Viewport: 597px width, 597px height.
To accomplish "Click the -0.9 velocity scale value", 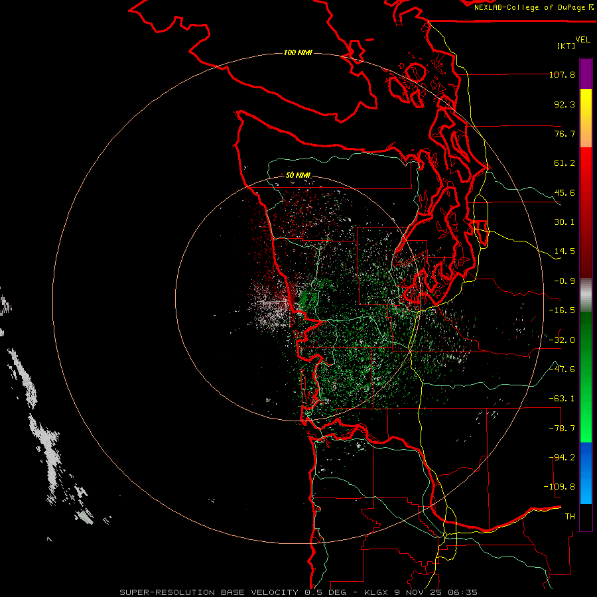I will 564,281.
